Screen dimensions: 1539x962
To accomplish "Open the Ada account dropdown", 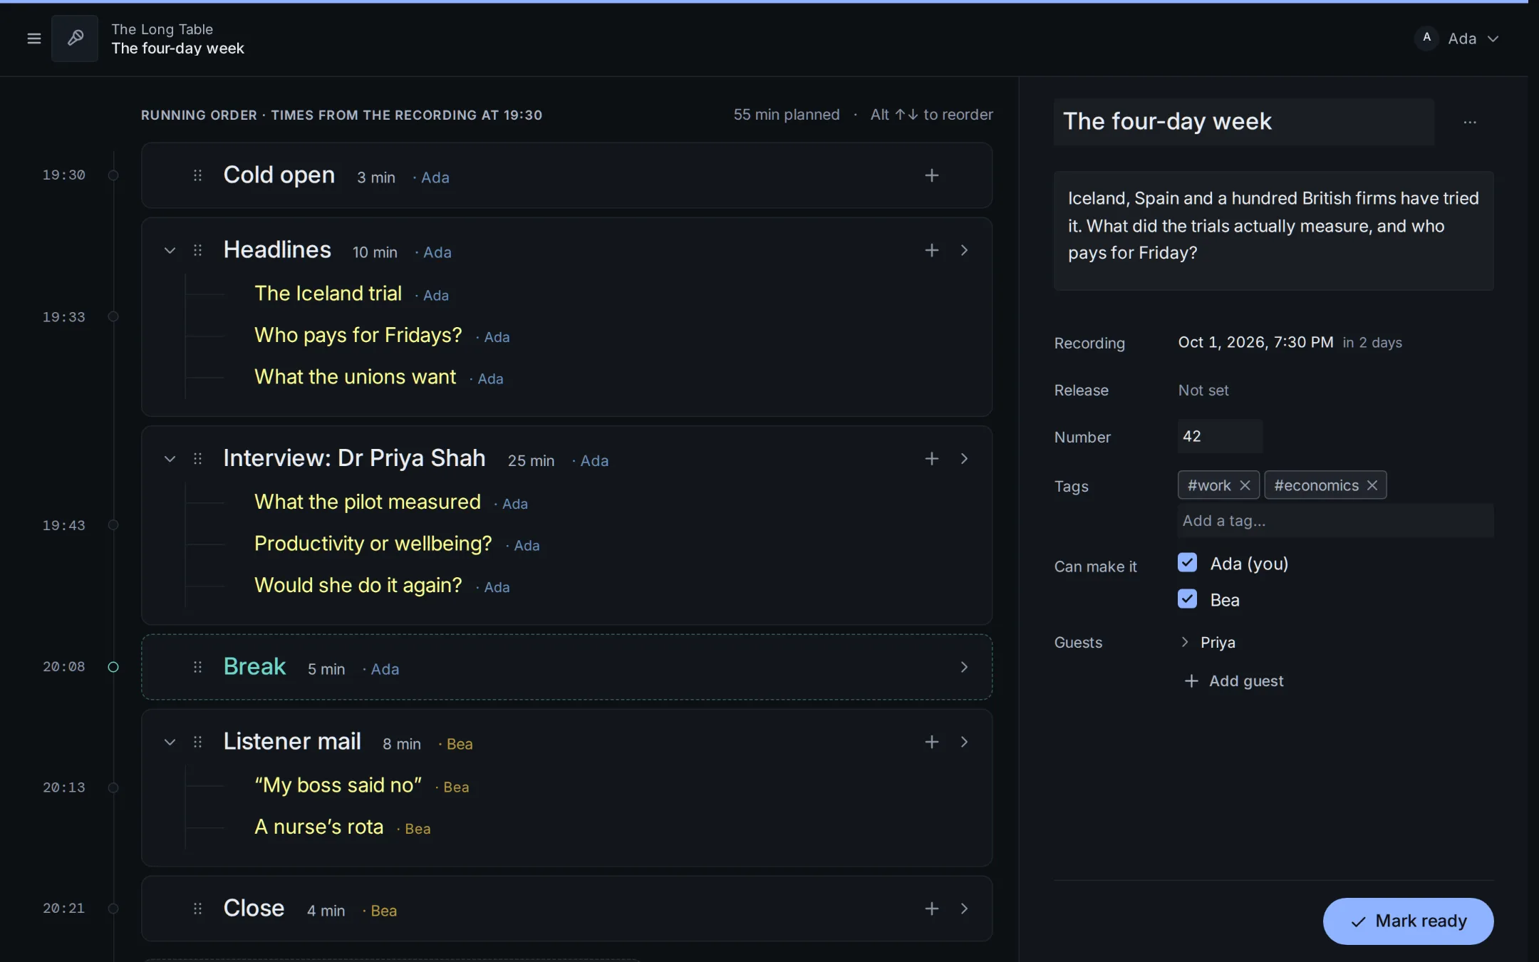I will 1458,38.
